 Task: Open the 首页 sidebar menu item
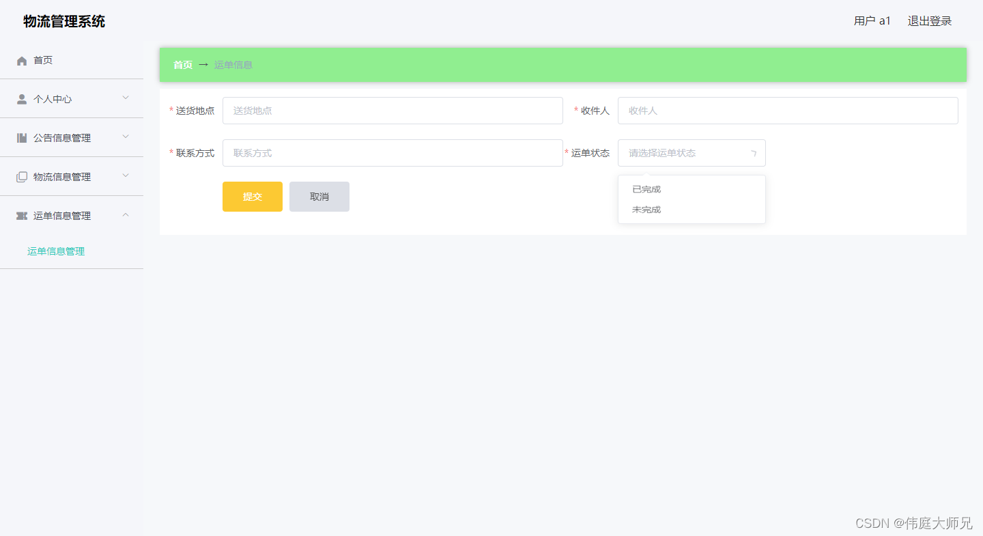click(x=72, y=60)
